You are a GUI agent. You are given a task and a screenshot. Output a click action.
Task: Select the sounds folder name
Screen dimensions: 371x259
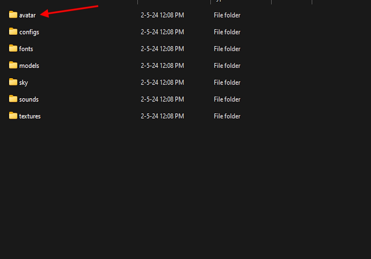(29, 99)
